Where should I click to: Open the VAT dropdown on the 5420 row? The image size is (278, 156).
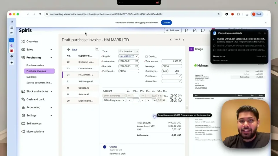click(x=129, y=100)
